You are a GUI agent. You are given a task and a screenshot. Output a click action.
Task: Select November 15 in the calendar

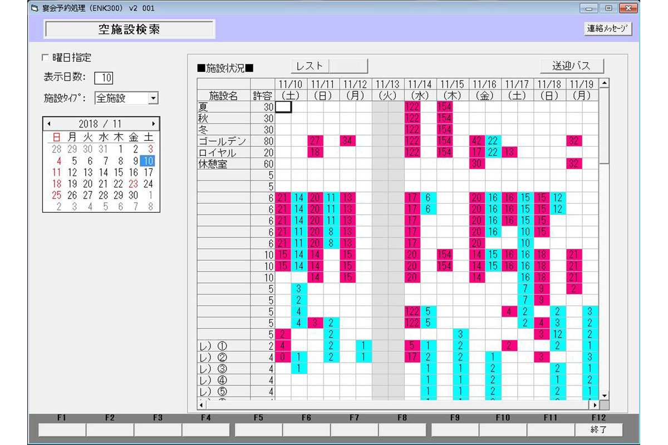pyautogui.click(x=118, y=172)
